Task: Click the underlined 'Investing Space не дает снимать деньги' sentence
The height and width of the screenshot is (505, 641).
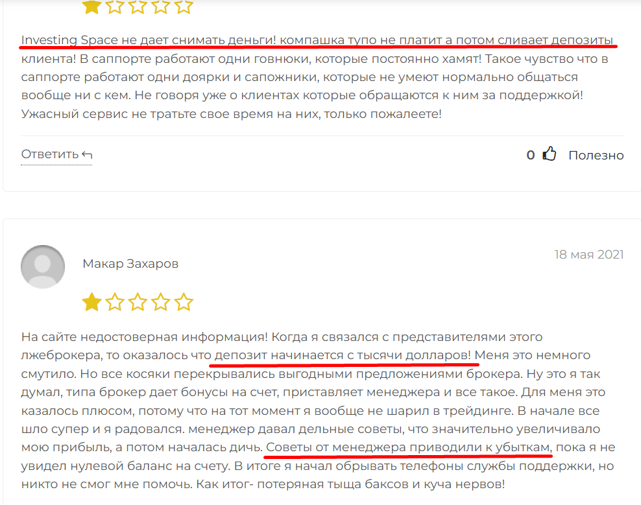Action: [149, 40]
